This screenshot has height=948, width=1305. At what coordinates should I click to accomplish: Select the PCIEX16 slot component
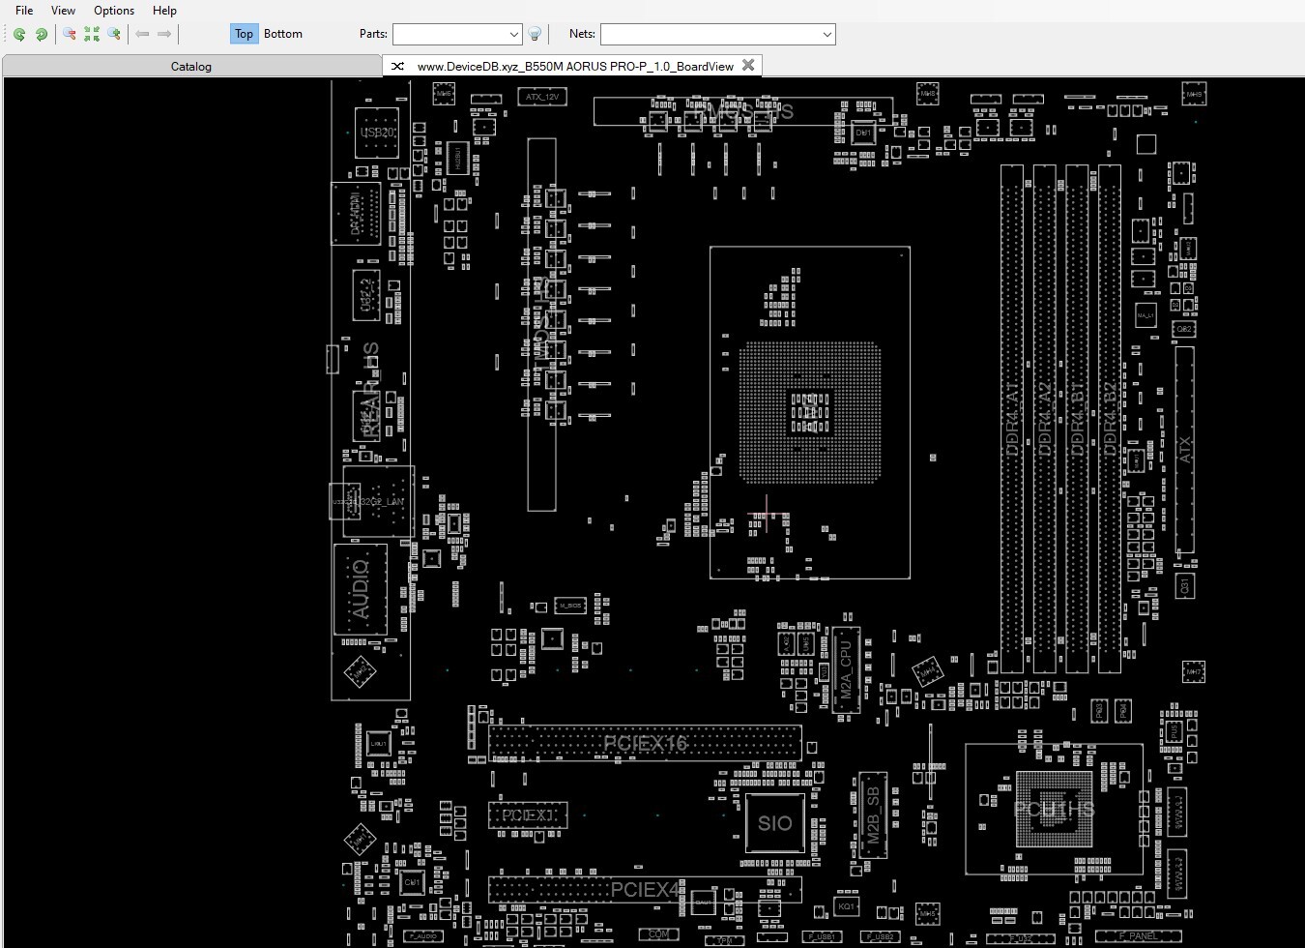point(645,743)
